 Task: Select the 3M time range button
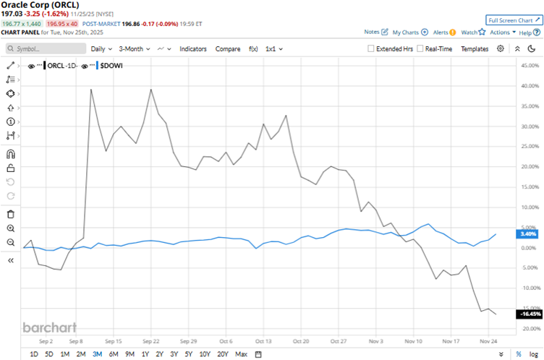[97, 354]
